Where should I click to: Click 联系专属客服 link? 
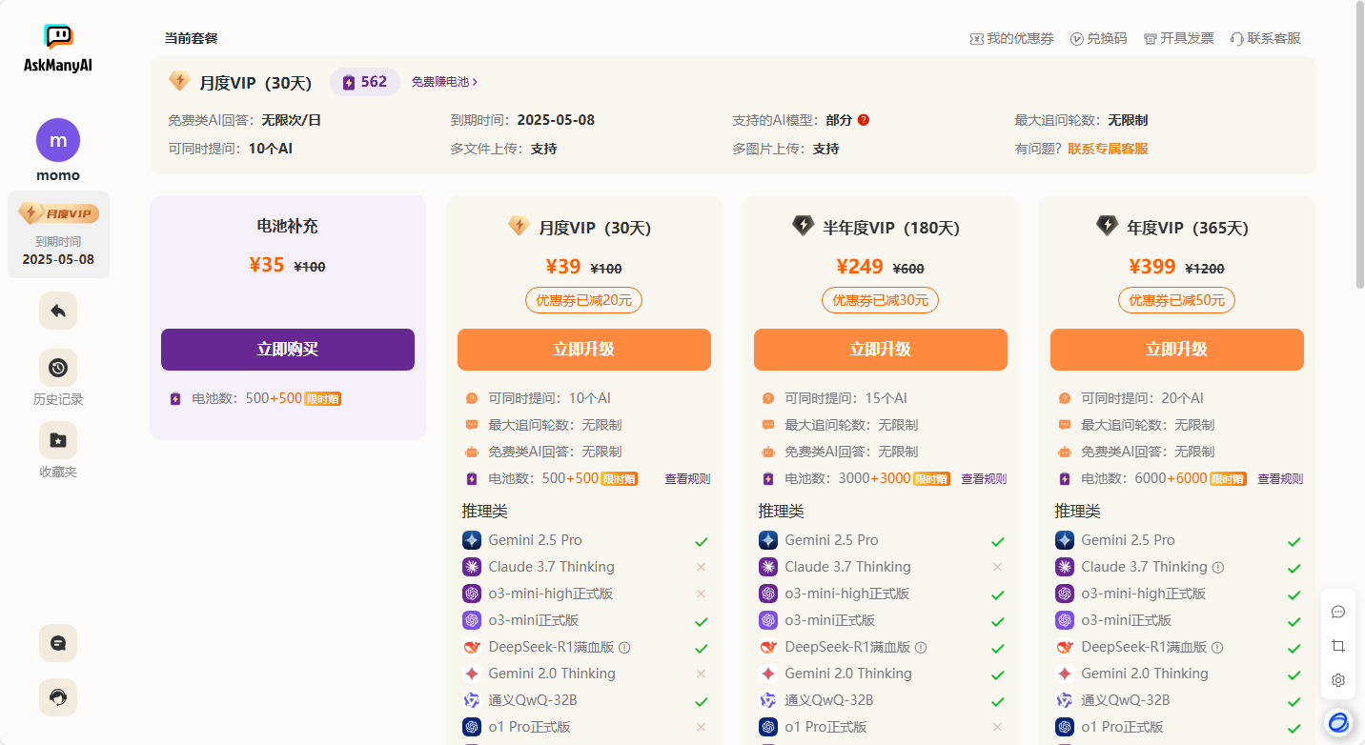1108,149
